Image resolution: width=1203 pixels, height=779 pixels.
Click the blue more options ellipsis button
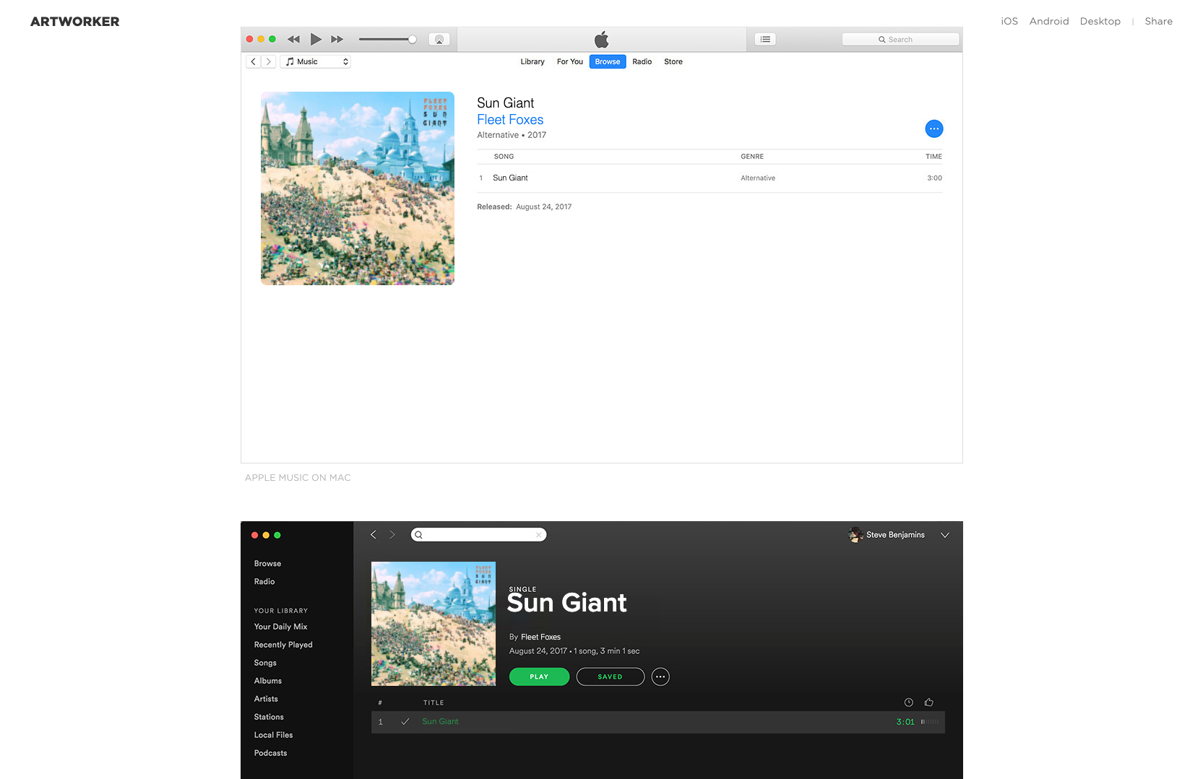[934, 129]
